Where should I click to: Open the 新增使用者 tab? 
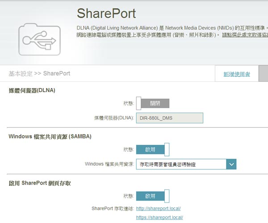point(237,74)
